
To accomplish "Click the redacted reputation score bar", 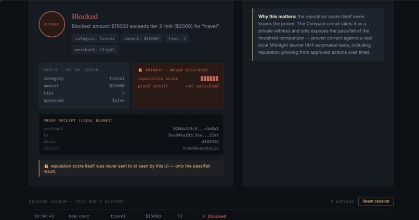I will [x=209, y=79].
